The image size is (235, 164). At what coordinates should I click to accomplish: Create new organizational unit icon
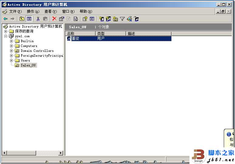click(115, 19)
